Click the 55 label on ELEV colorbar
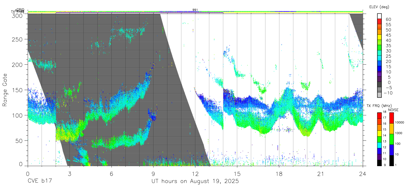This screenshot has height=188, width=408. [x=388, y=25]
